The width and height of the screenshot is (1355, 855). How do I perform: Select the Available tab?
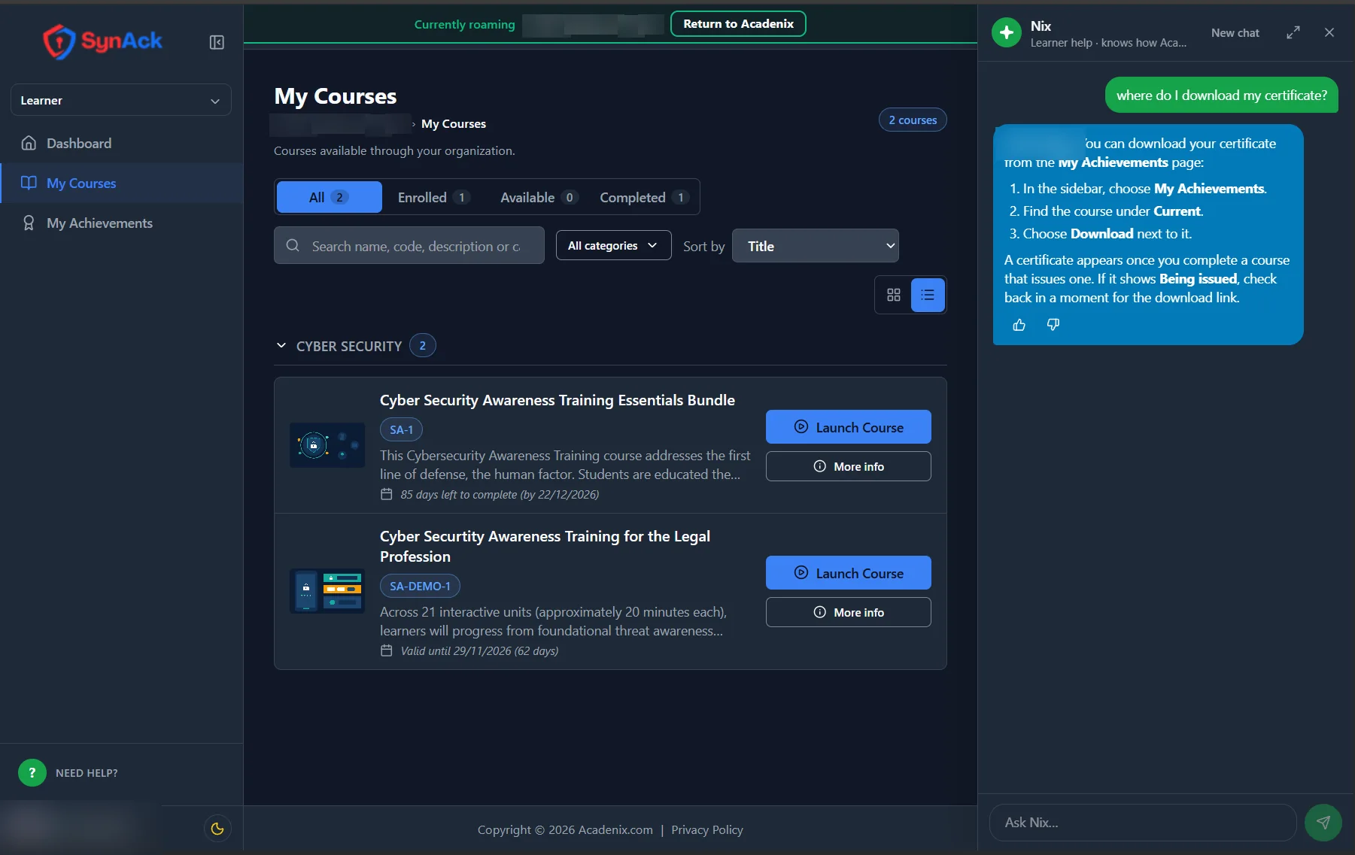(539, 197)
